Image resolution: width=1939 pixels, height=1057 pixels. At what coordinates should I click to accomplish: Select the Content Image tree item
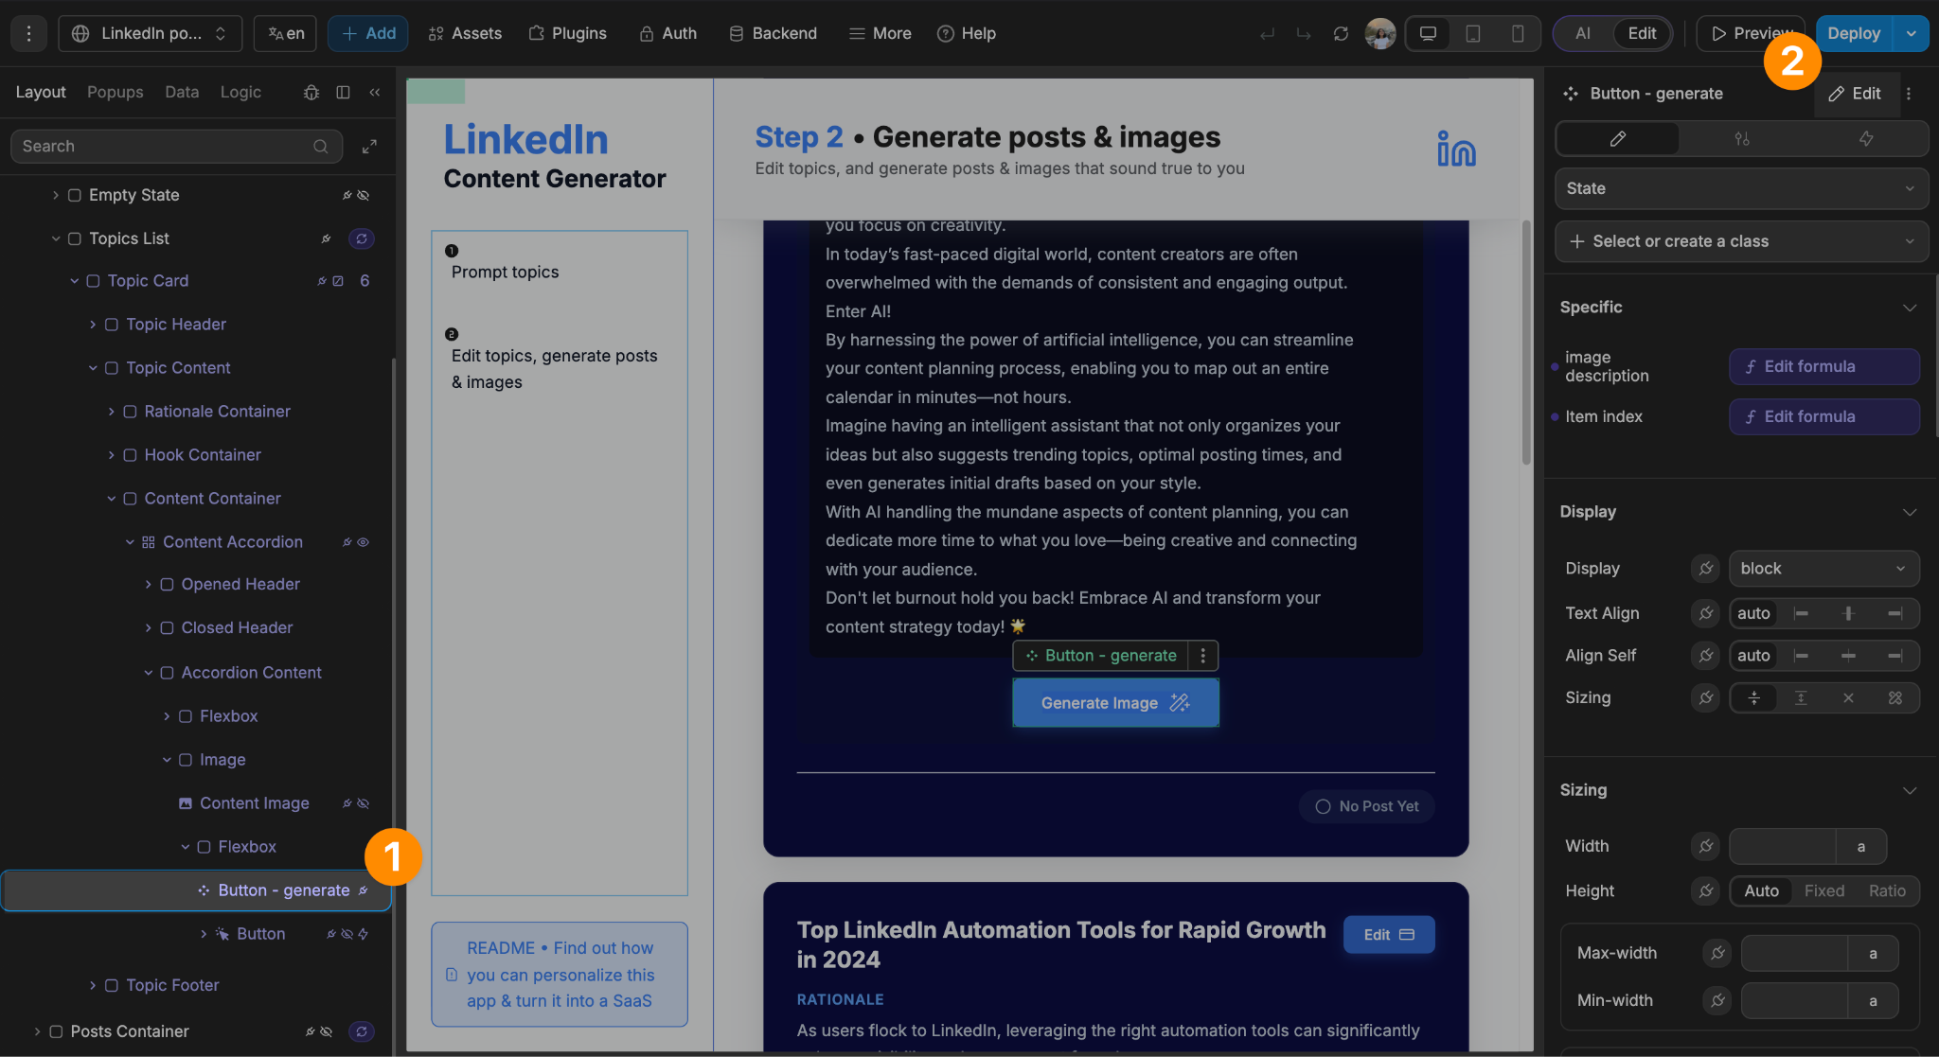pyautogui.click(x=254, y=803)
